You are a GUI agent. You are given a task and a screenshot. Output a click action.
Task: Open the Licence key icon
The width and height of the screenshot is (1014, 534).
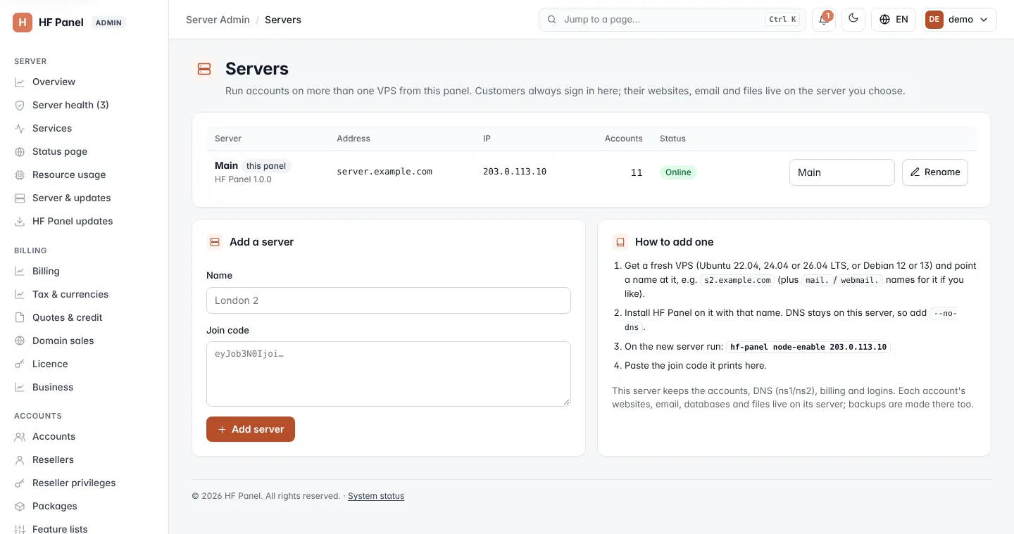tap(20, 364)
